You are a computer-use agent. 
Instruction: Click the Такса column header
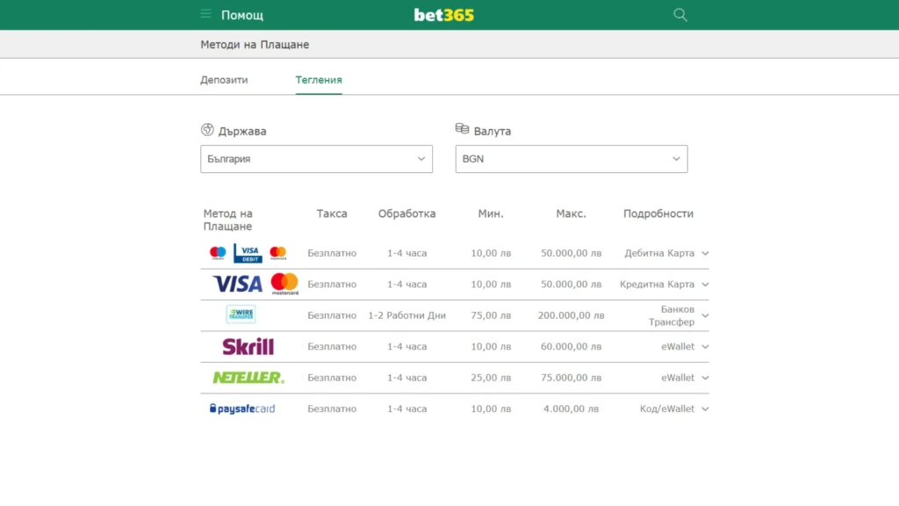(332, 213)
